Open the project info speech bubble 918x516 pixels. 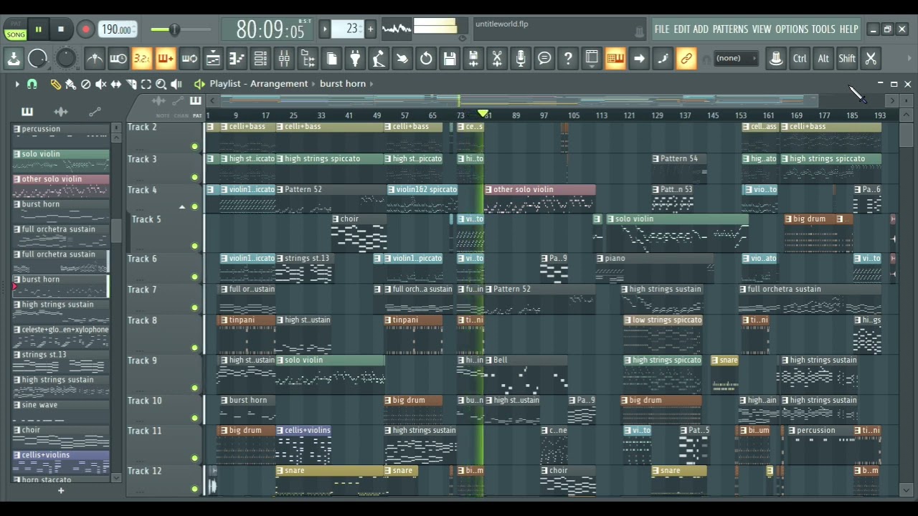(x=544, y=59)
